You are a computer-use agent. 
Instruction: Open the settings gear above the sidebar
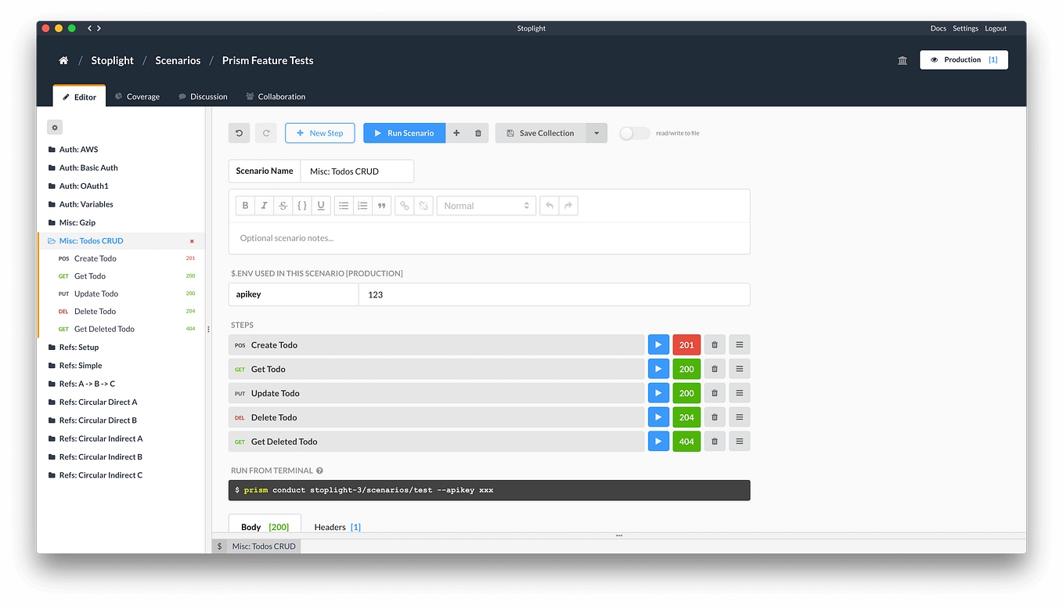tap(54, 126)
